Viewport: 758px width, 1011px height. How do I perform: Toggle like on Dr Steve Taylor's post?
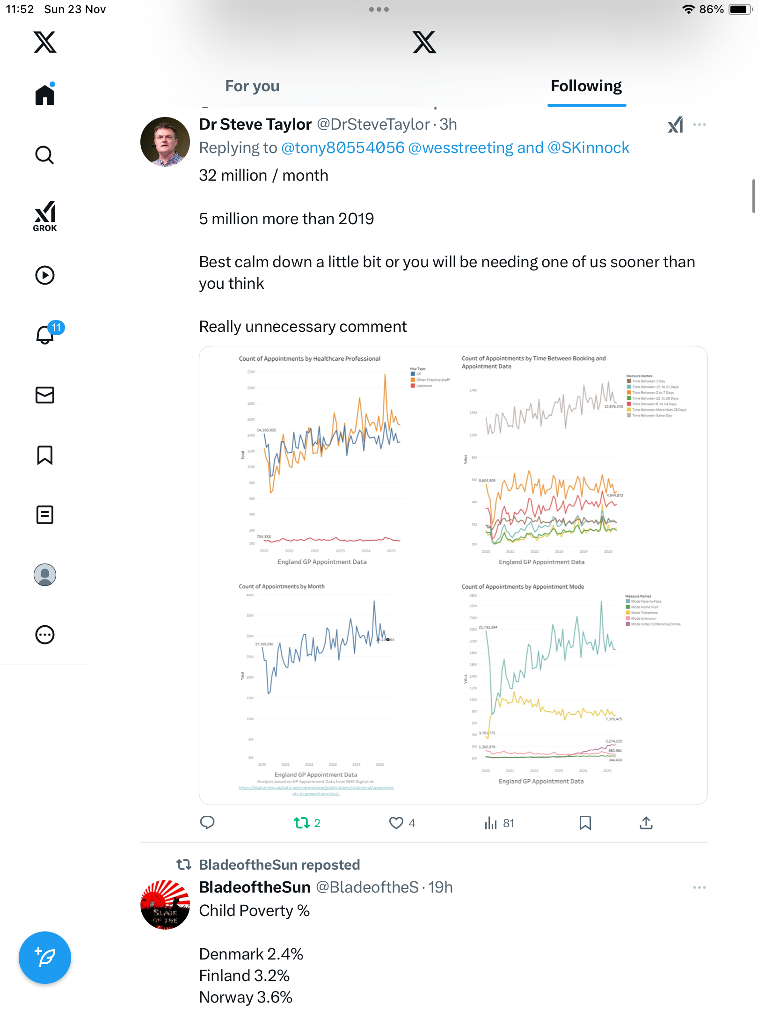(396, 823)
